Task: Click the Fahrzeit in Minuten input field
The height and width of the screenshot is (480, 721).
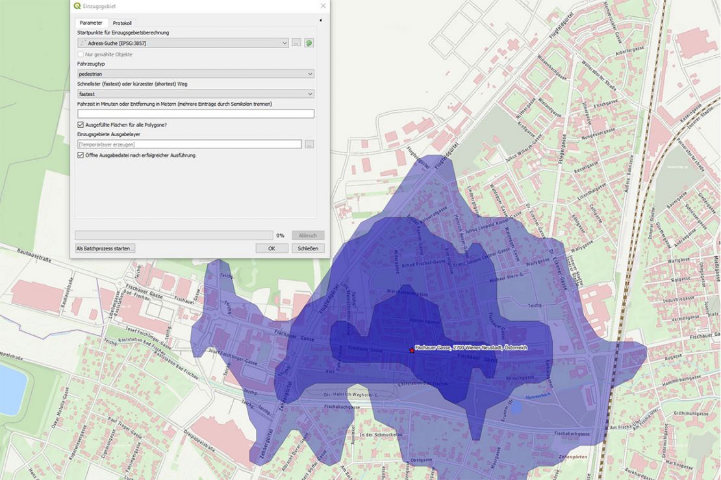Action: point(196,114)
